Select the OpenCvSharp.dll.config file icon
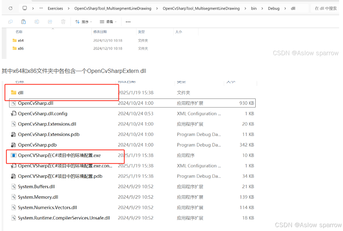Viewport: 343px width, 231px height. (14, 114)
